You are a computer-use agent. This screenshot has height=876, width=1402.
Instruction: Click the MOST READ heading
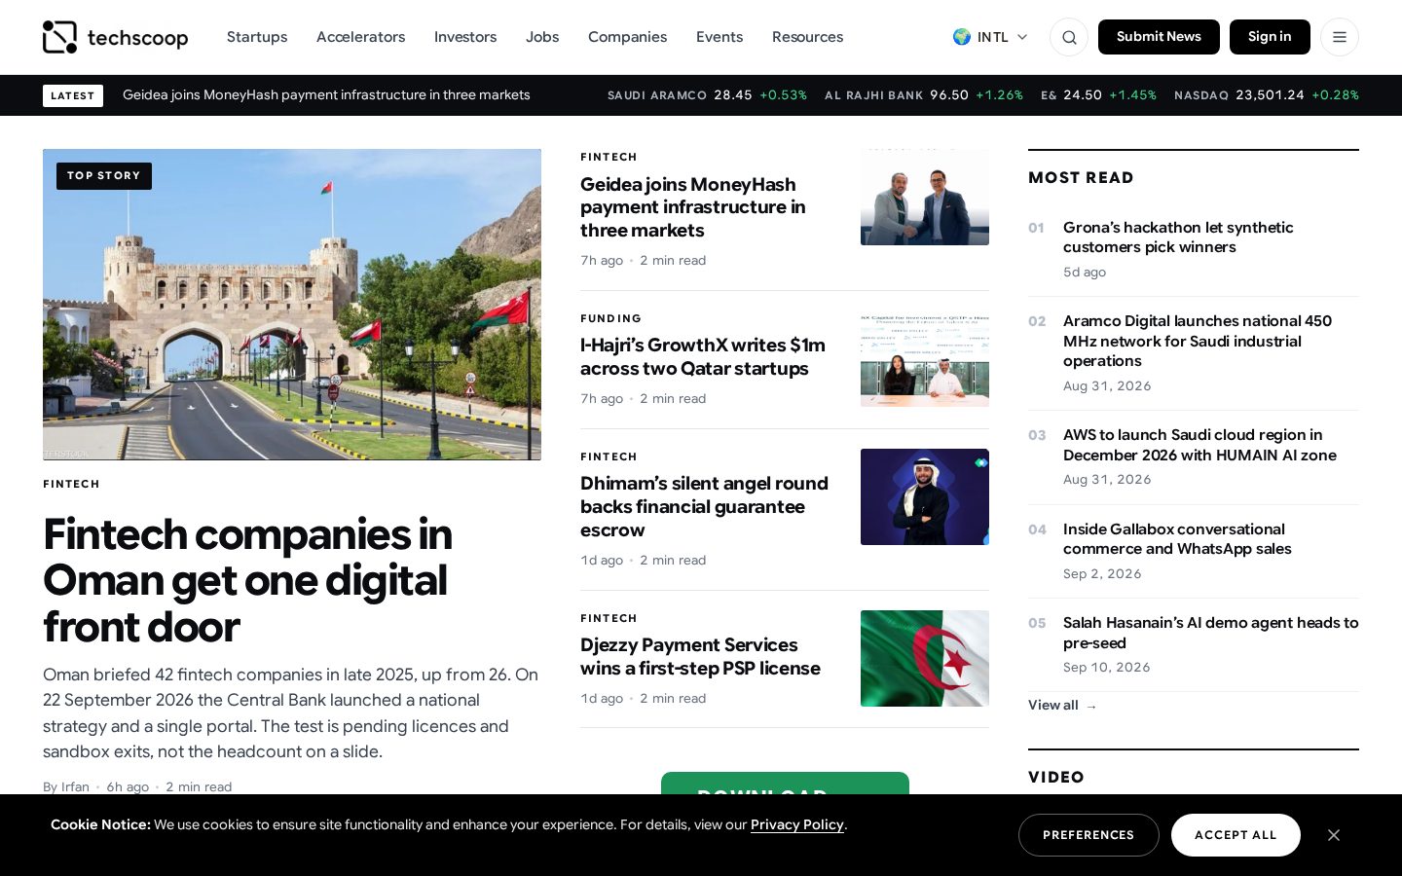(1081, 178)
